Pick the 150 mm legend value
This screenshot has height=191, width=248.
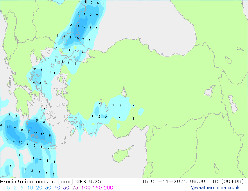(x=97, y=188)
